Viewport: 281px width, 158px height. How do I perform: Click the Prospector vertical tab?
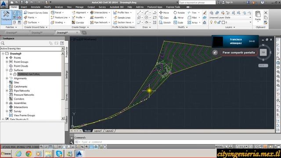(x=66, y=52)
